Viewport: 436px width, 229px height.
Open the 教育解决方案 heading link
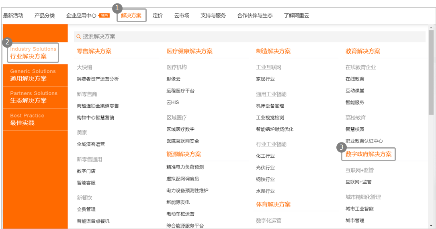362,51
